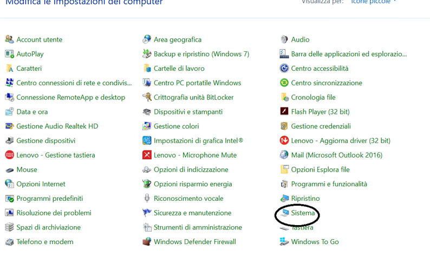Open Telefono e modem link
The height and width of the screenshot is (271, 430).
[x=45, y=242]
